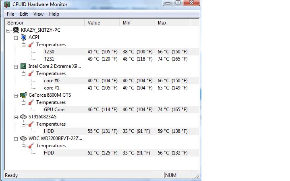290x181 pixels.
Task: Minimize the Hardware Monitor window
Action: click(x=168, y=3)
